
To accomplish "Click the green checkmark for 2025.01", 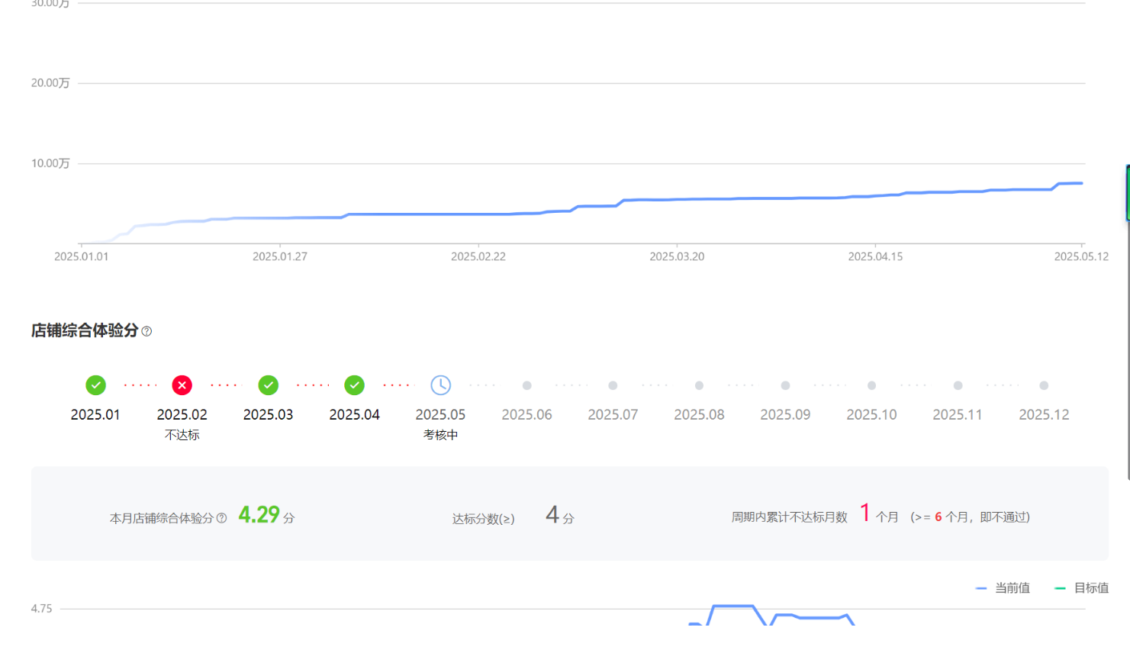I will (x=95, y=385).
